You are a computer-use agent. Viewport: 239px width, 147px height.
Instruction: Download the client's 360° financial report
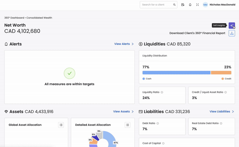(232, 33)
